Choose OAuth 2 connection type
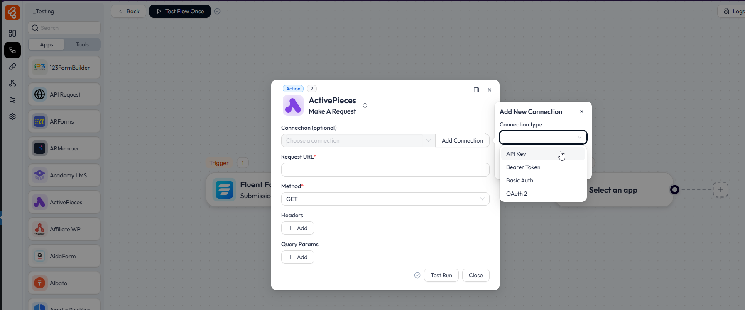The height and width of the screenshot is (310, 745). click(x=543, y=194)
